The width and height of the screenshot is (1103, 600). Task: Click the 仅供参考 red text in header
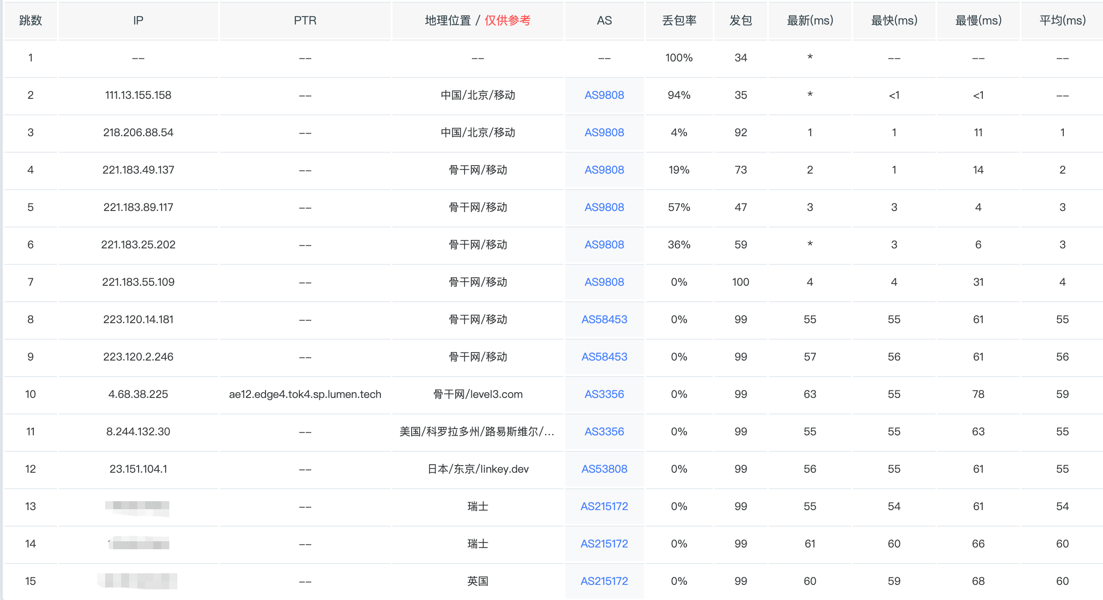pos(507,20)
